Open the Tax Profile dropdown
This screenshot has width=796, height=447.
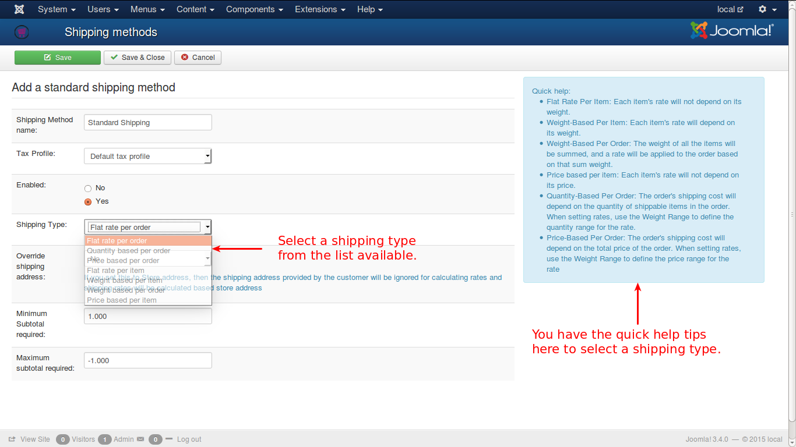pyautogui.click(x=148, y=156)
